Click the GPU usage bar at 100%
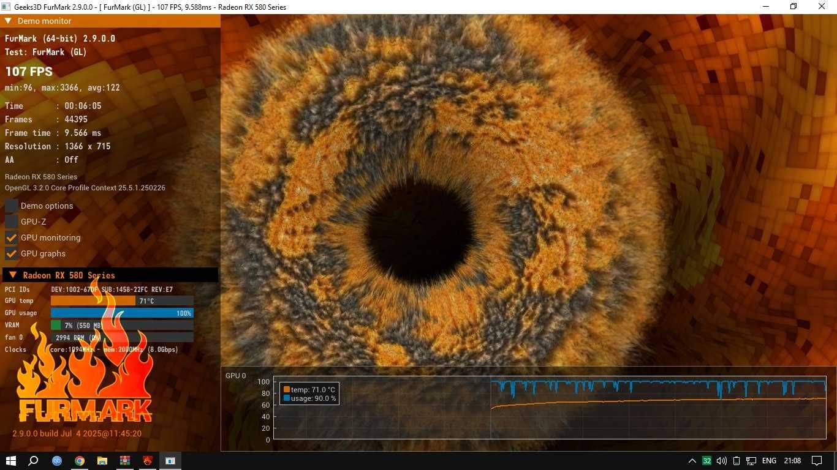Image resolution: width=837 pixels, height=470 pixels. pyautogui.click(x=122, y=313)
